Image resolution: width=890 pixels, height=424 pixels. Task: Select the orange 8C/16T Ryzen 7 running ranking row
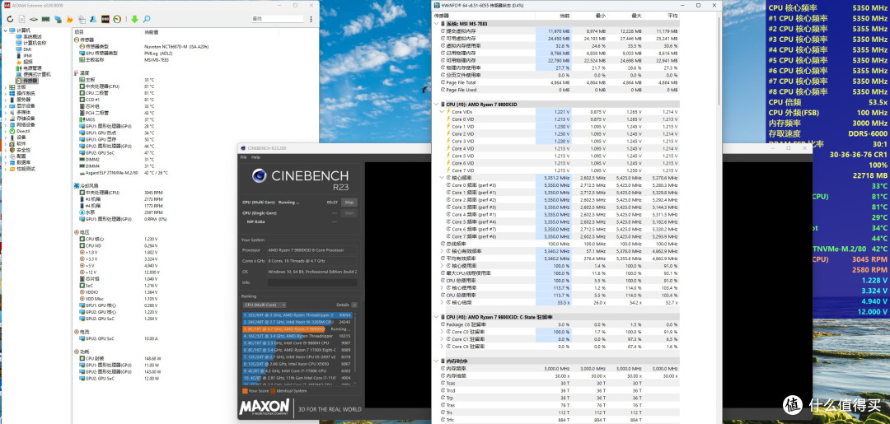pos(297,329)
